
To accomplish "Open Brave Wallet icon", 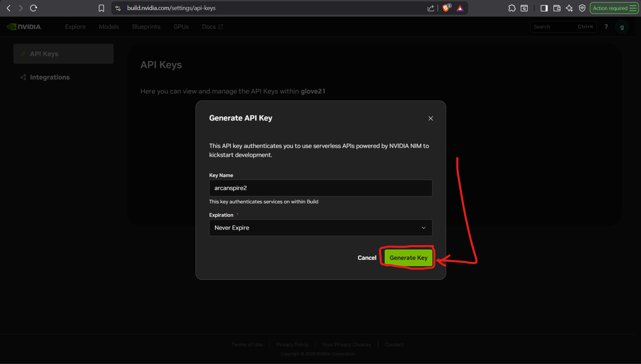I will tap(557, 8).
